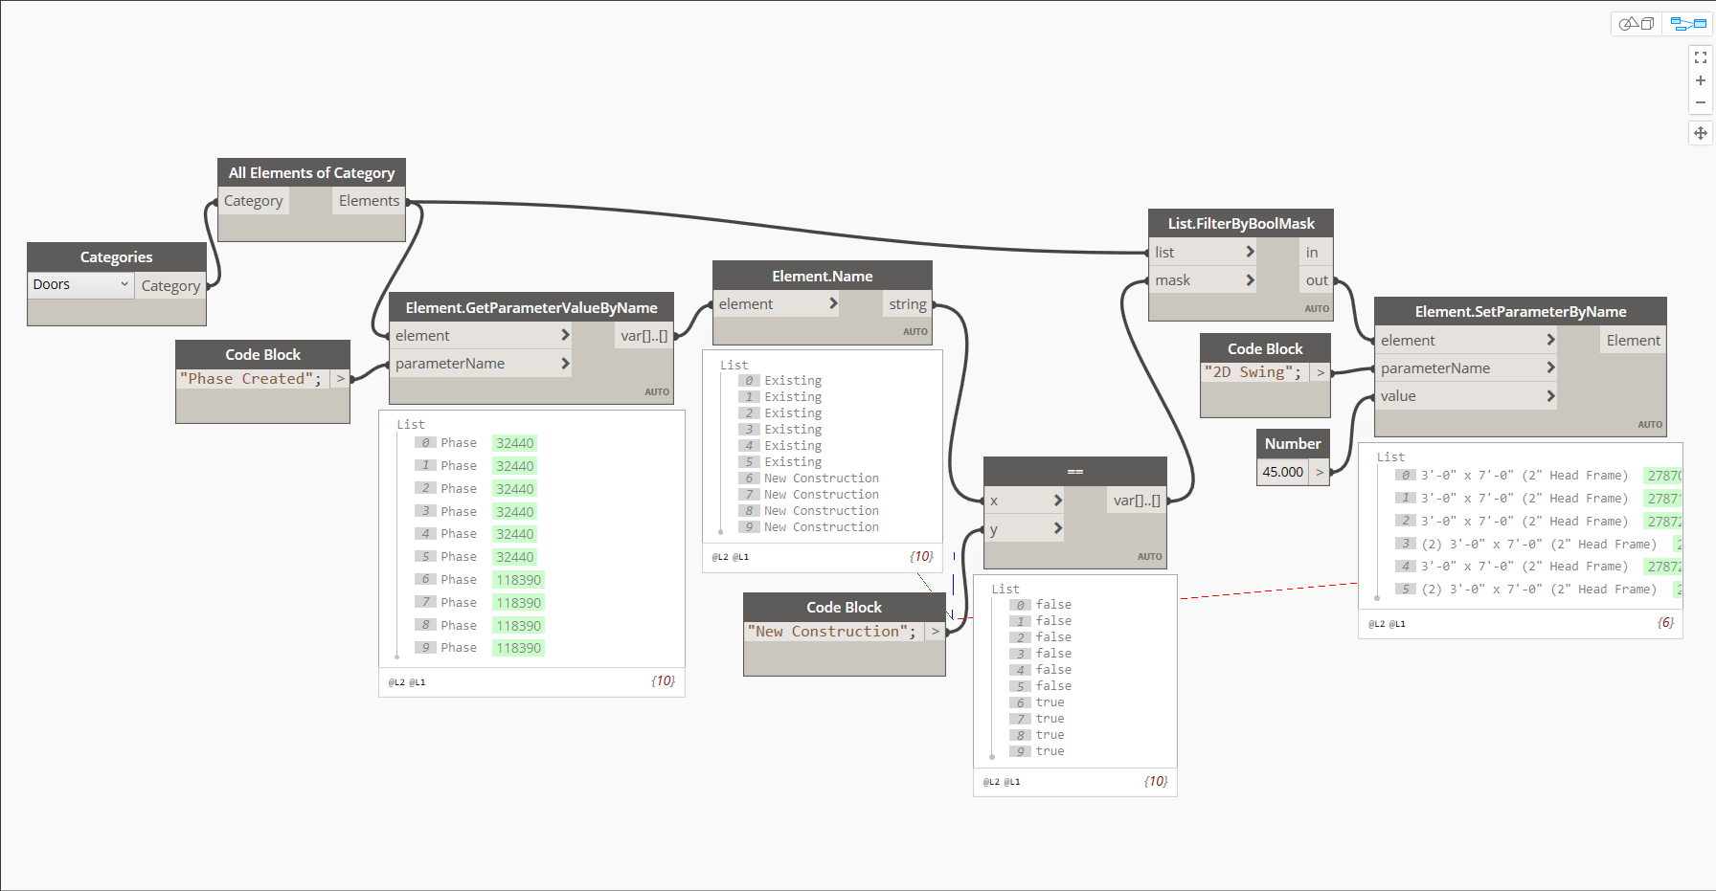Click the Elements output port
The image size is (1716, 891).
point(369,201)
